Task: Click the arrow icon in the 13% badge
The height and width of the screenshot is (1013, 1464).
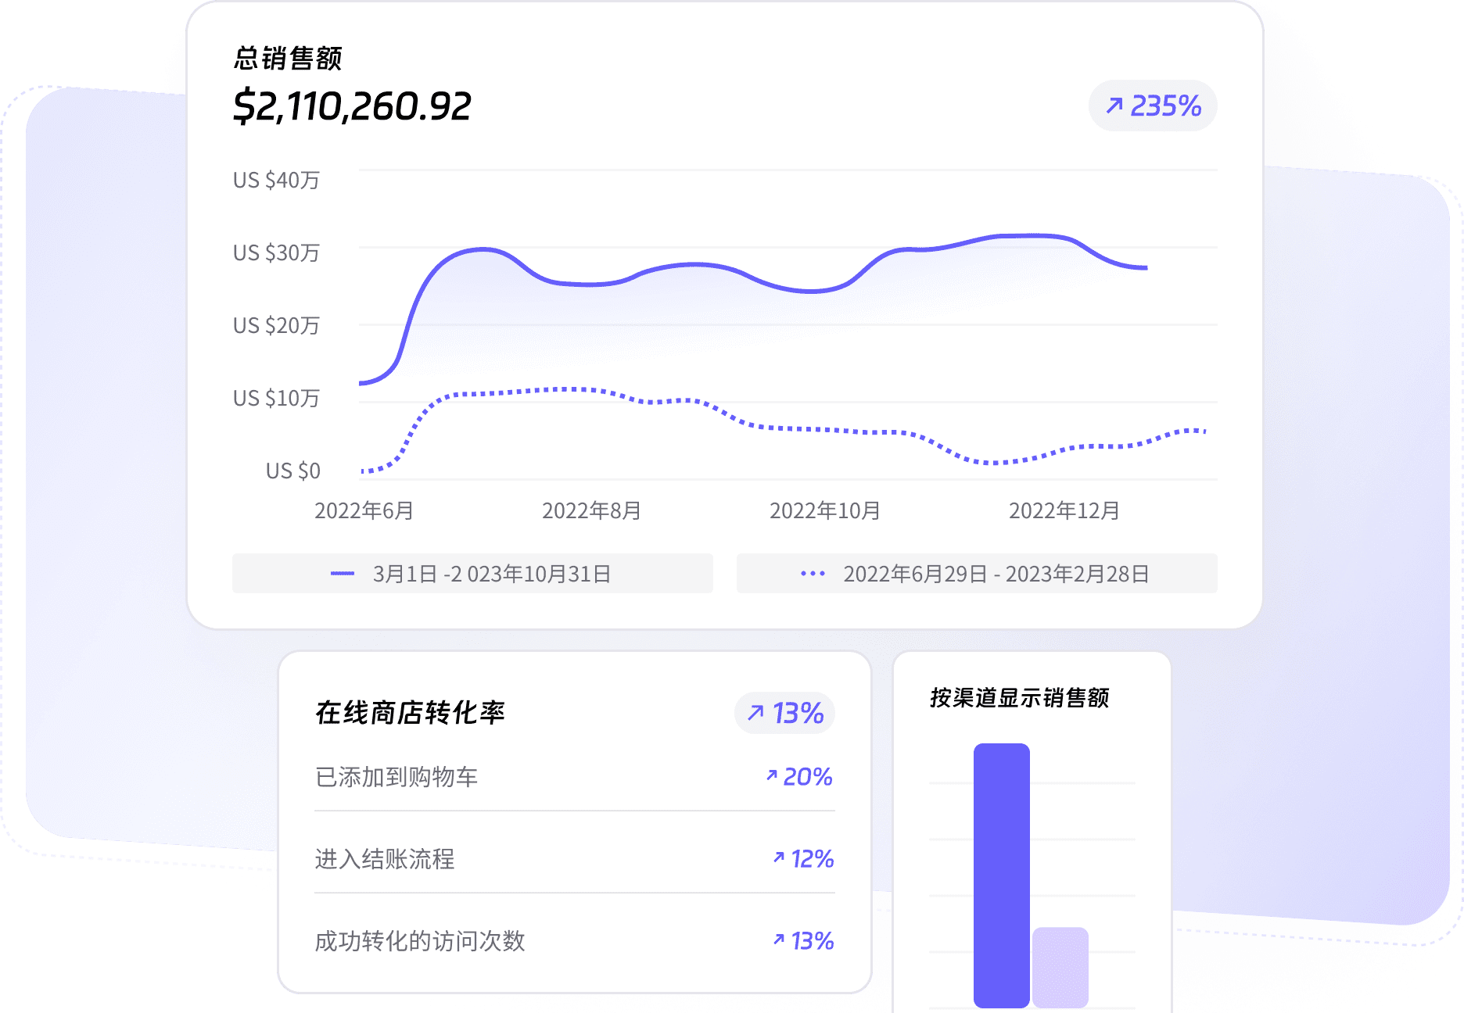Action: click(755, 712)
